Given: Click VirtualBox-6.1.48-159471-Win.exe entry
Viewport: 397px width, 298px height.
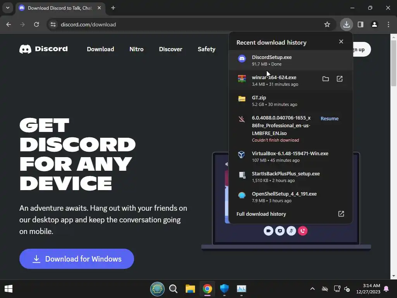Looking at the screenshot, I should [291, 157].
